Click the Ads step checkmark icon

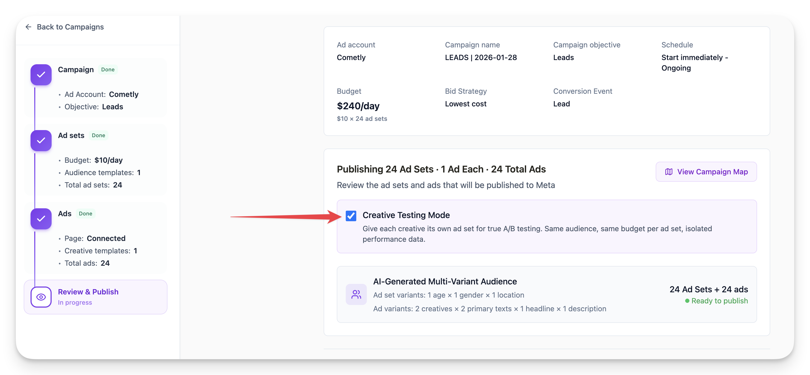point(41,219)
